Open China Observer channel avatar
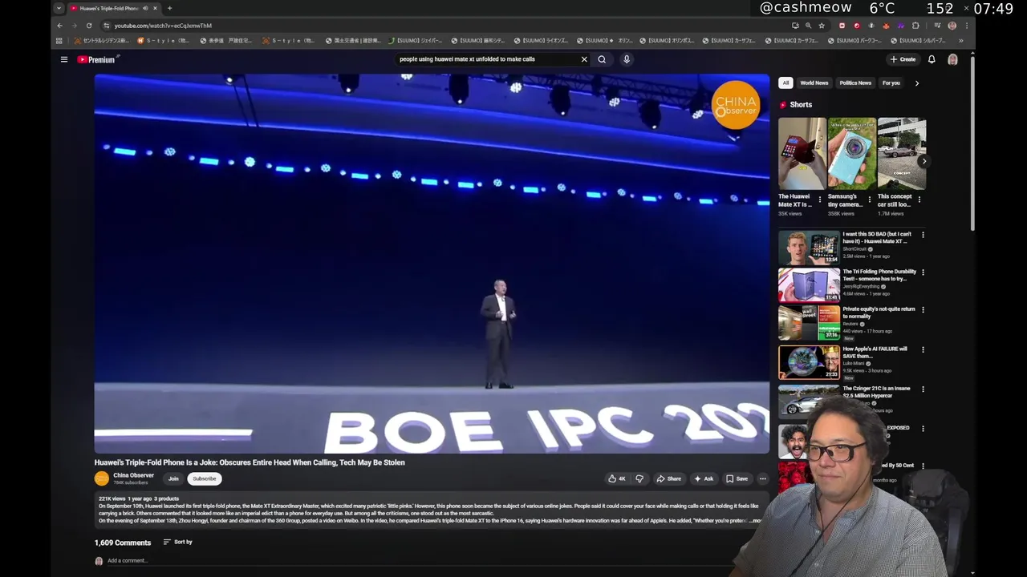 [x=102, y=478]
